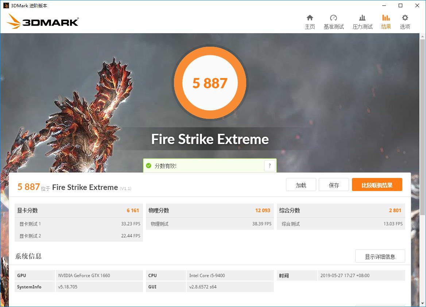The image size is (426, 307).
Task: Close the 3DMark window
Action: click(x=417, y=5)
